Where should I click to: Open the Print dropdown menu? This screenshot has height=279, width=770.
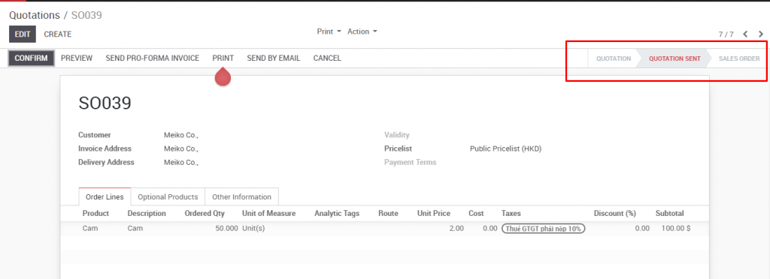pos(329,31)
